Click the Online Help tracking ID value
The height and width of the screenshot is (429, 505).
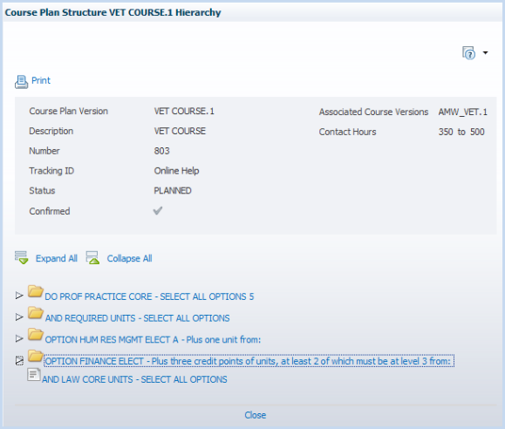point(176,171)
